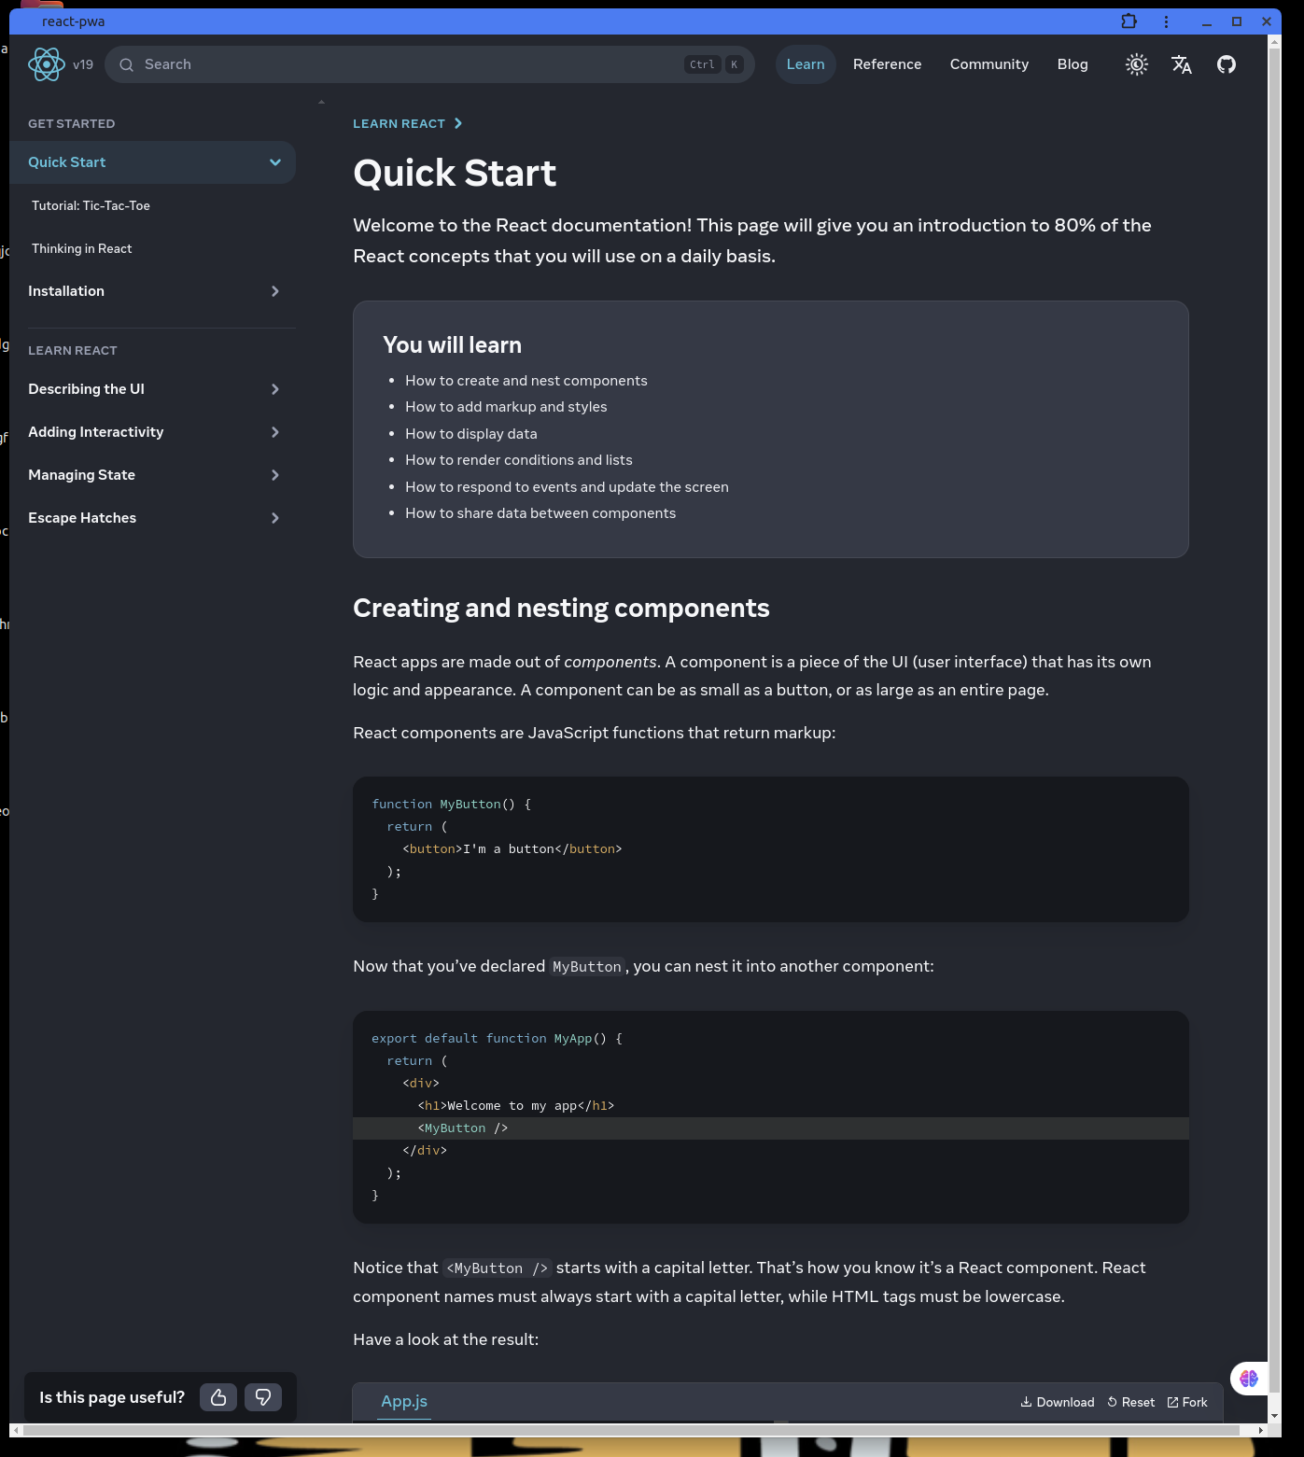Viewport: 1304px width, 1457px height.
Task: Open the translations language icon
Action: [x=1182, y=64]
